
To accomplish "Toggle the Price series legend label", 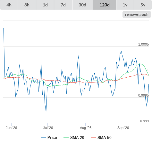I will 52,138.
